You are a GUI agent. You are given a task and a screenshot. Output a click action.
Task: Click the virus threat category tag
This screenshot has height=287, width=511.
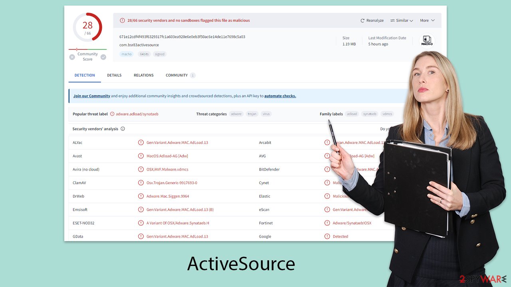pyautogui.click(x=266, y=114)
